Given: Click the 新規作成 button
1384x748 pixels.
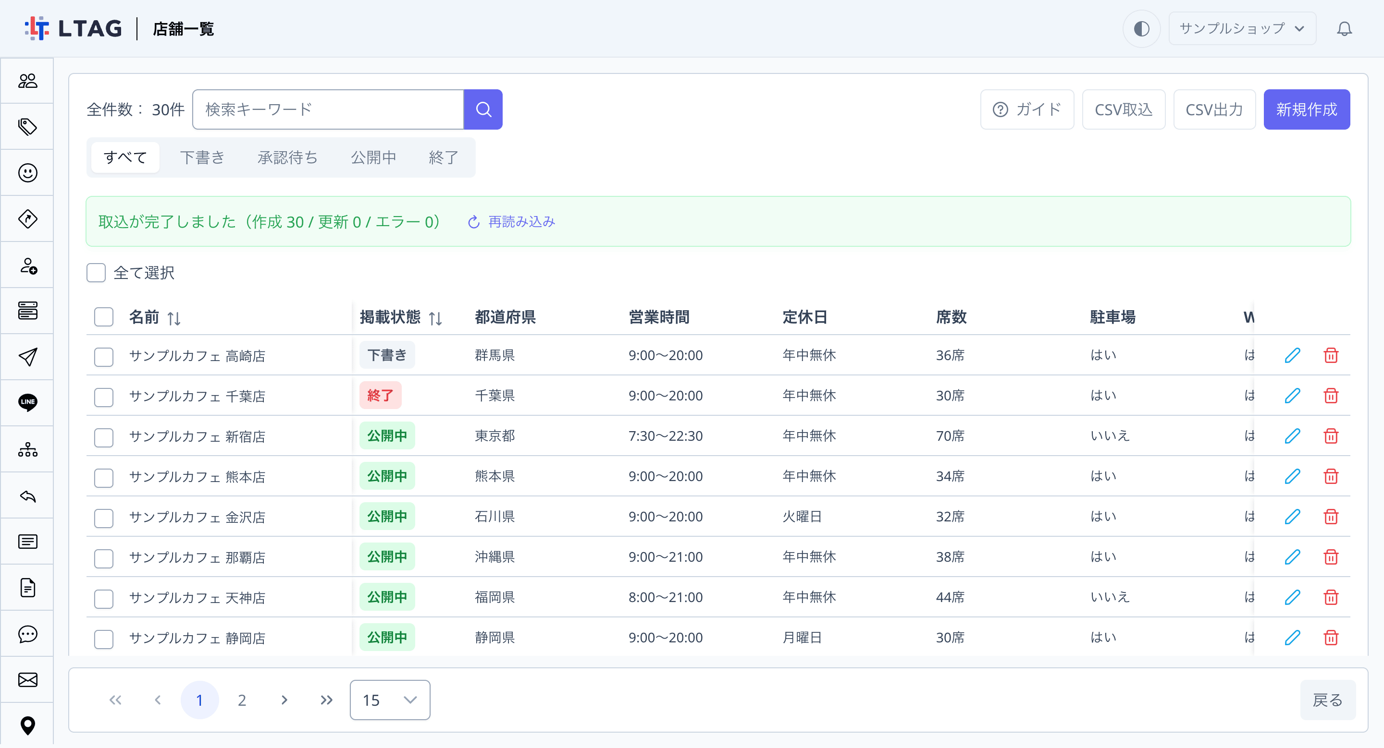Looking at the screenshot, I should 1307,109.
